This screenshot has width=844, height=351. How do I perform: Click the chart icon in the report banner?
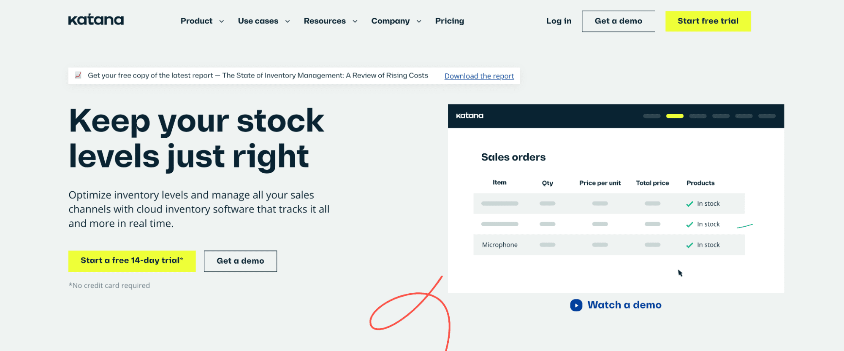pos(78,75)
